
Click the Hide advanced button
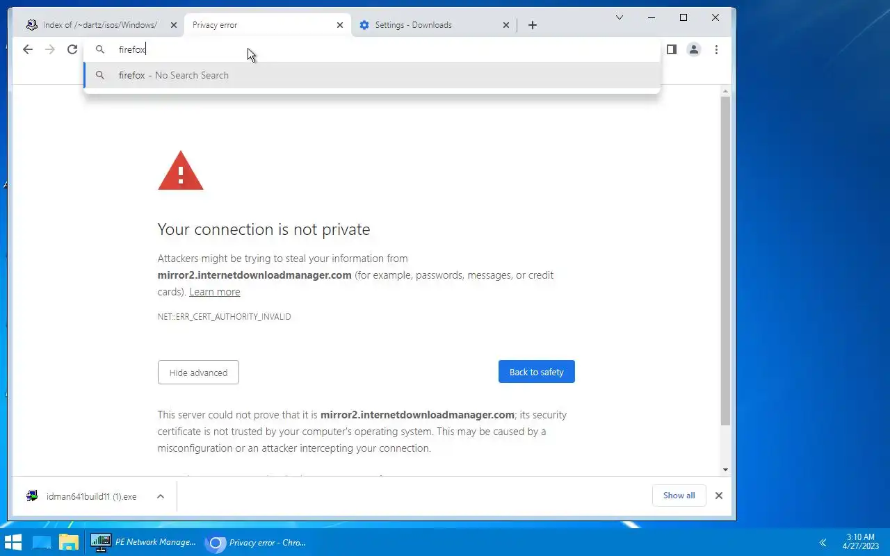(x=198, y=373)
